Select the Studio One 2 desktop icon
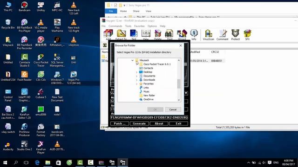This screenshot has height=167, width=298. [x=25, y=146]
